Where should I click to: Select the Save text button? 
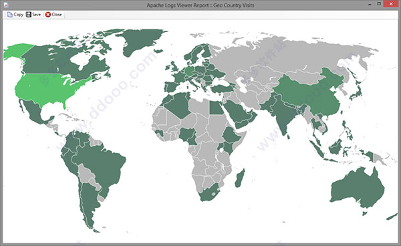click(36, 15)
